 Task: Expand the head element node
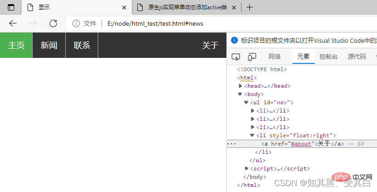240,86
